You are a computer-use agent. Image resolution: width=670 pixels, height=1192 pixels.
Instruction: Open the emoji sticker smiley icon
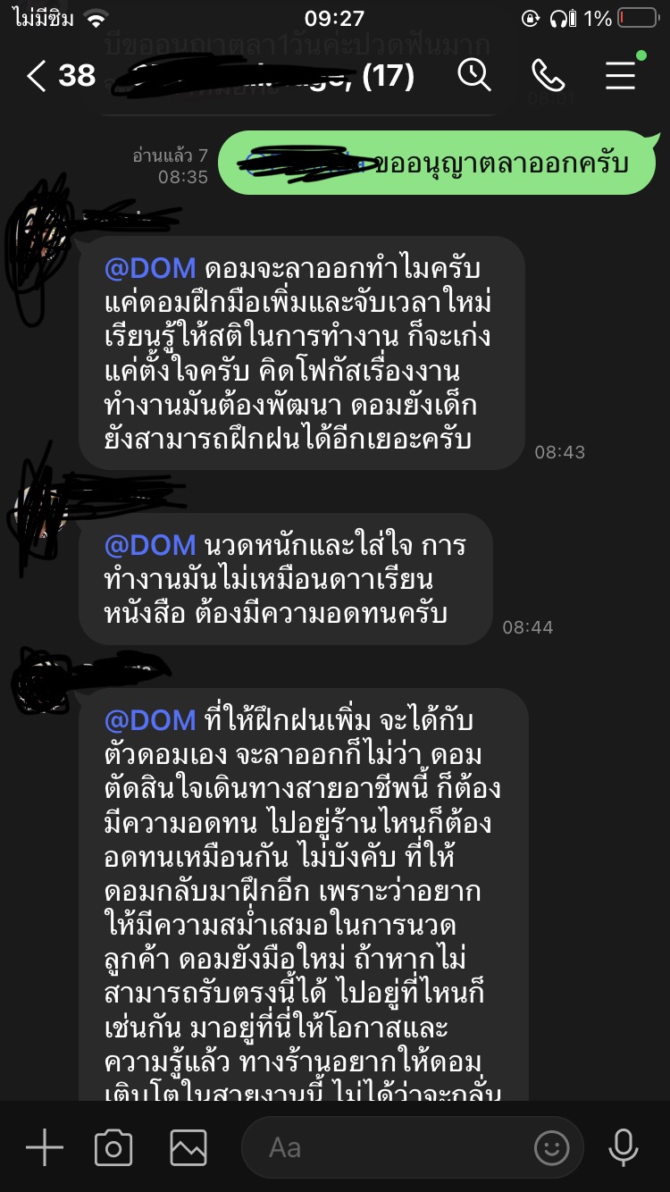[x=552, y=1147]
